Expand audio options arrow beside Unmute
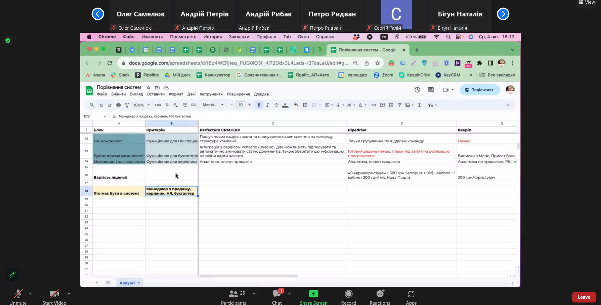Viewport: 601px width, 305px height. click(30, 294)
